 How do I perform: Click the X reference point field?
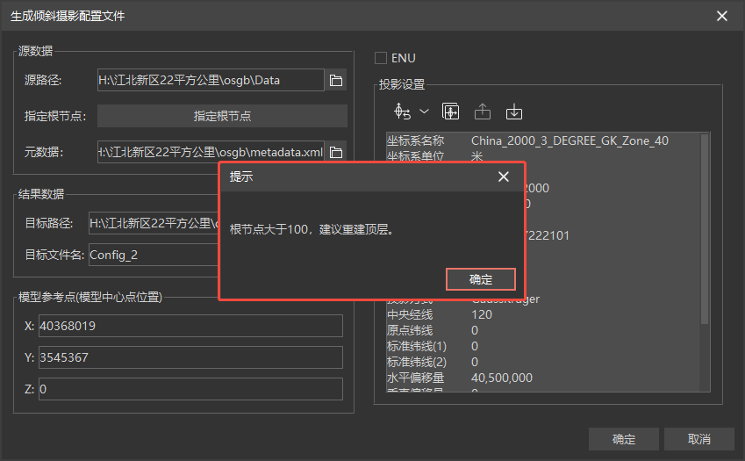[x=190, y=326]
